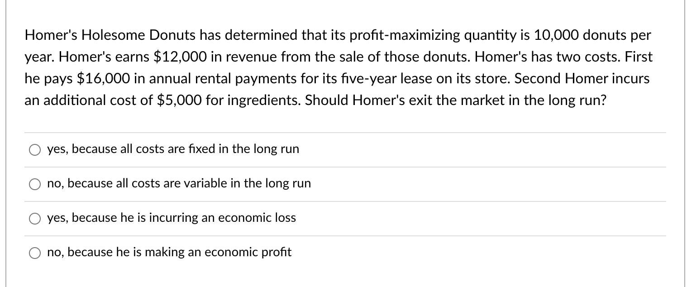The image size is (687, 287).
Task: Choose 'yes, because he is incurring an economic loss'
Action: (35, 218)
